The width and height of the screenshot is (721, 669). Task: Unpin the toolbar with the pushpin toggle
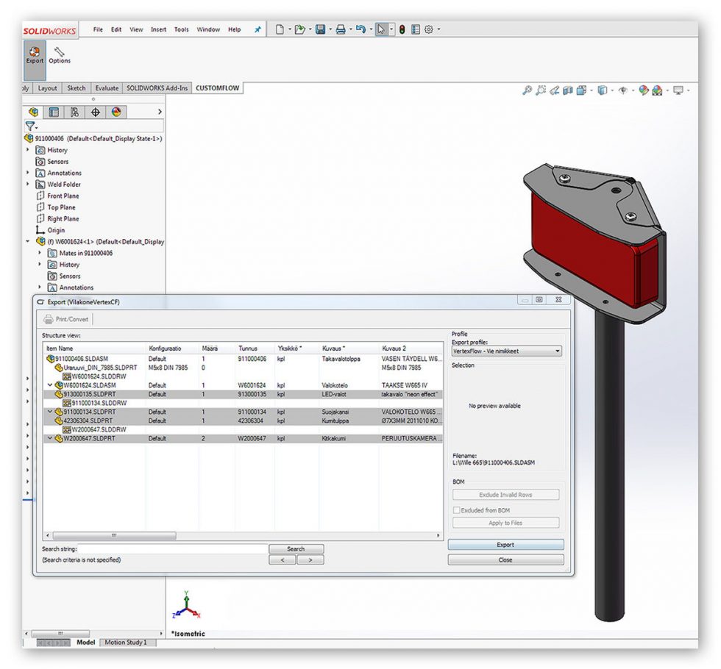tap(257, 29)
